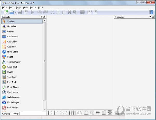Click the Open project folder icon
The height and width of the screenshot is (120, 156).
click(12, 12)
